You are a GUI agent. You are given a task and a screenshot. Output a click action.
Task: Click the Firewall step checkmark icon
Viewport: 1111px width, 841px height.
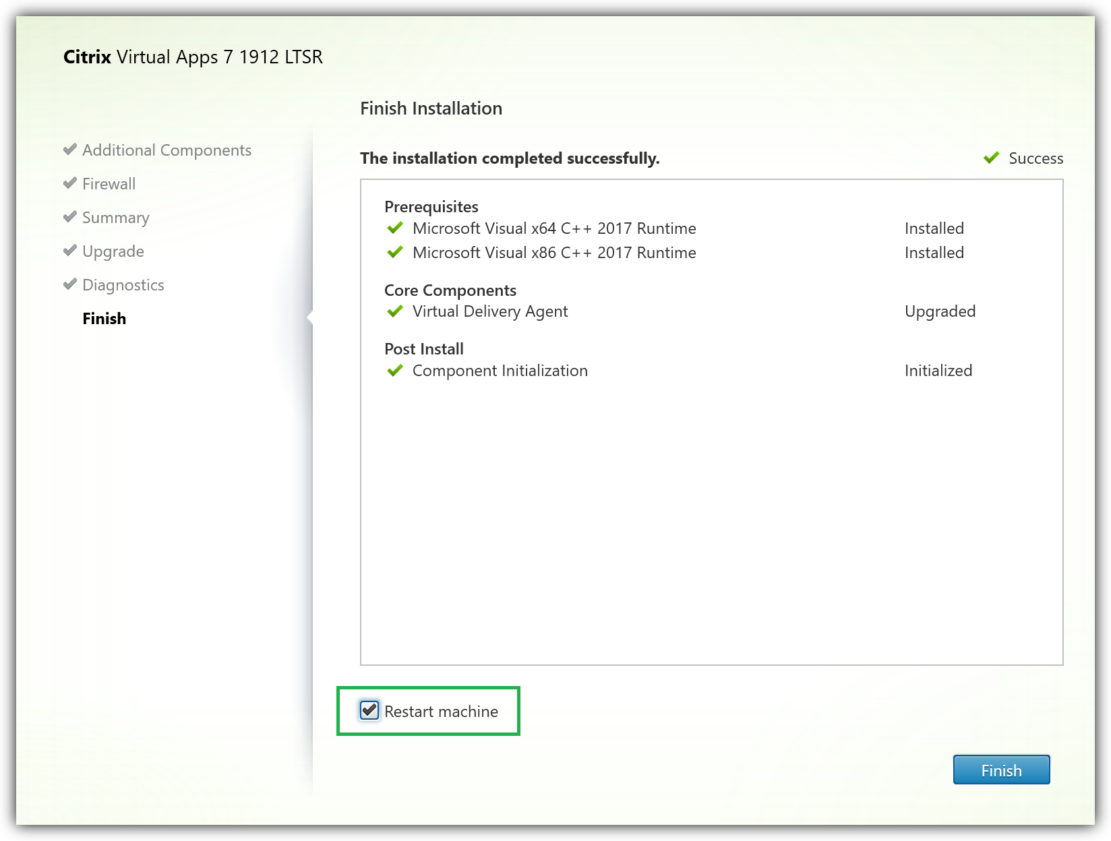(x=70, y=183)
